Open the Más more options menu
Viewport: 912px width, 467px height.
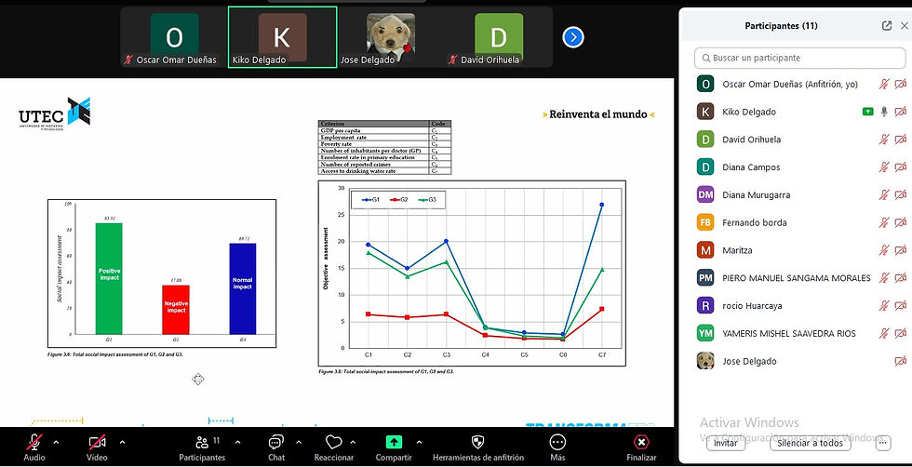pos(557,447)
